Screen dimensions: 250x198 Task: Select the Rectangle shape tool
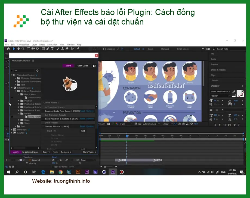click(43, 49)
